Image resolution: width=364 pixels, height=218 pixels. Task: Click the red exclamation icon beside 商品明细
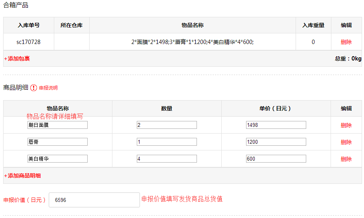(34, 88)
